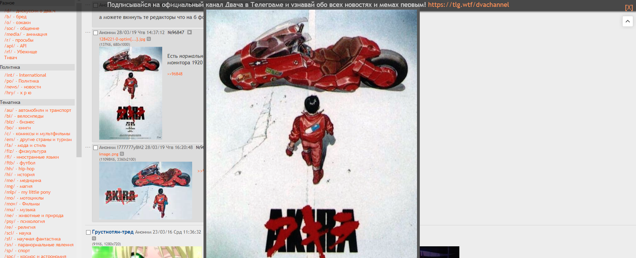Image resolution: width=636 pixels, height=258 pixels.
Task: Open the /api/ - API link
Action: click(15, 46)
